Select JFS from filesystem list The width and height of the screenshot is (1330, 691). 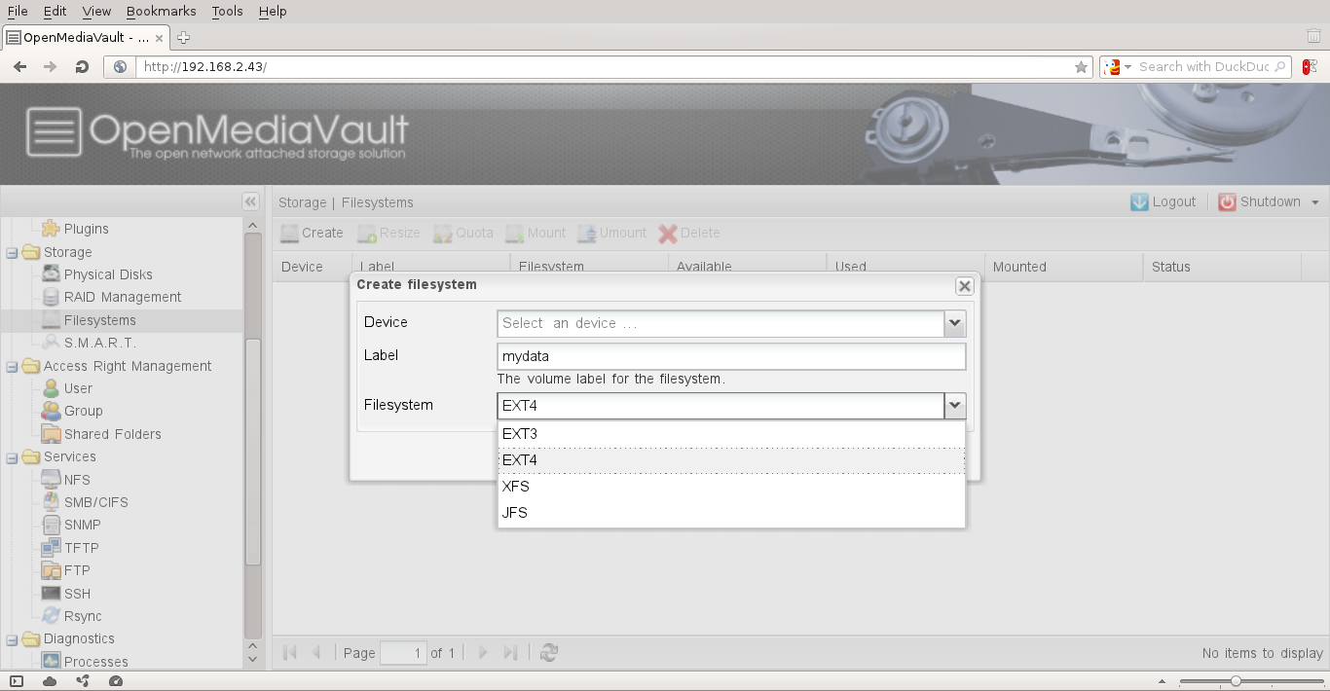click(x=731, y=513)
